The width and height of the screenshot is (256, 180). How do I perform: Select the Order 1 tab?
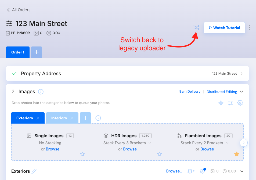point(17,52)
